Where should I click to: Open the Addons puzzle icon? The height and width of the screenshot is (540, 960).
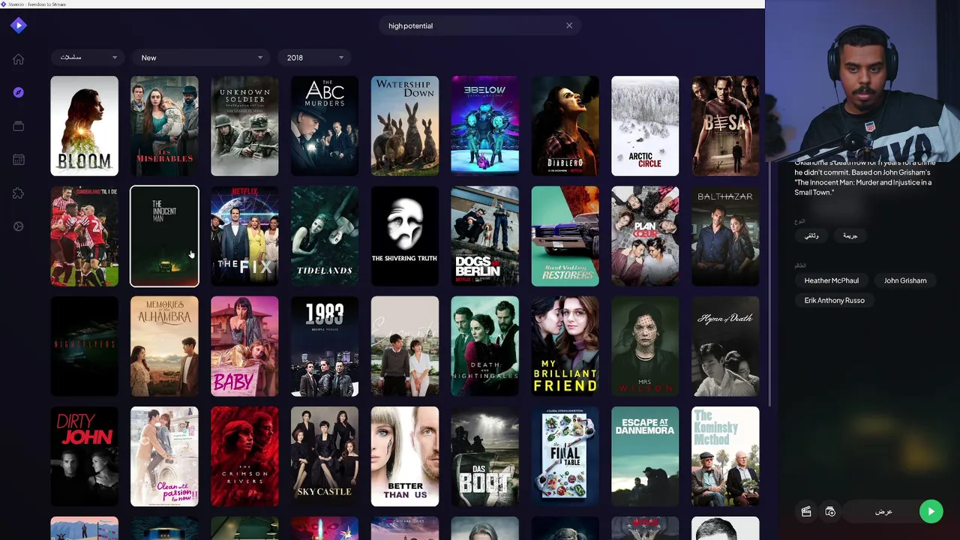[19, 193]
